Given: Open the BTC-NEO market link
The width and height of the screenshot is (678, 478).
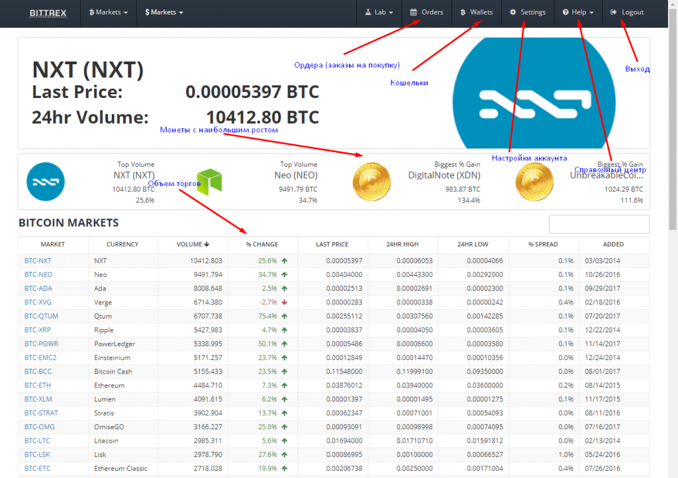Looking at the screenshot, I should (x=38, y=275).
